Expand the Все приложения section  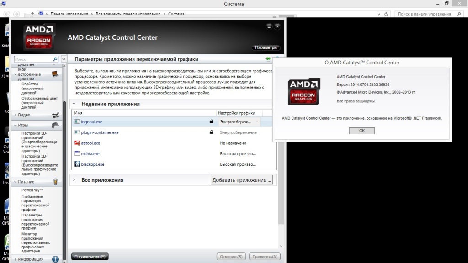(x=74, y=180)
